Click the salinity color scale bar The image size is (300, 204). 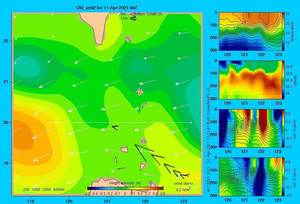tap(283, 80)
